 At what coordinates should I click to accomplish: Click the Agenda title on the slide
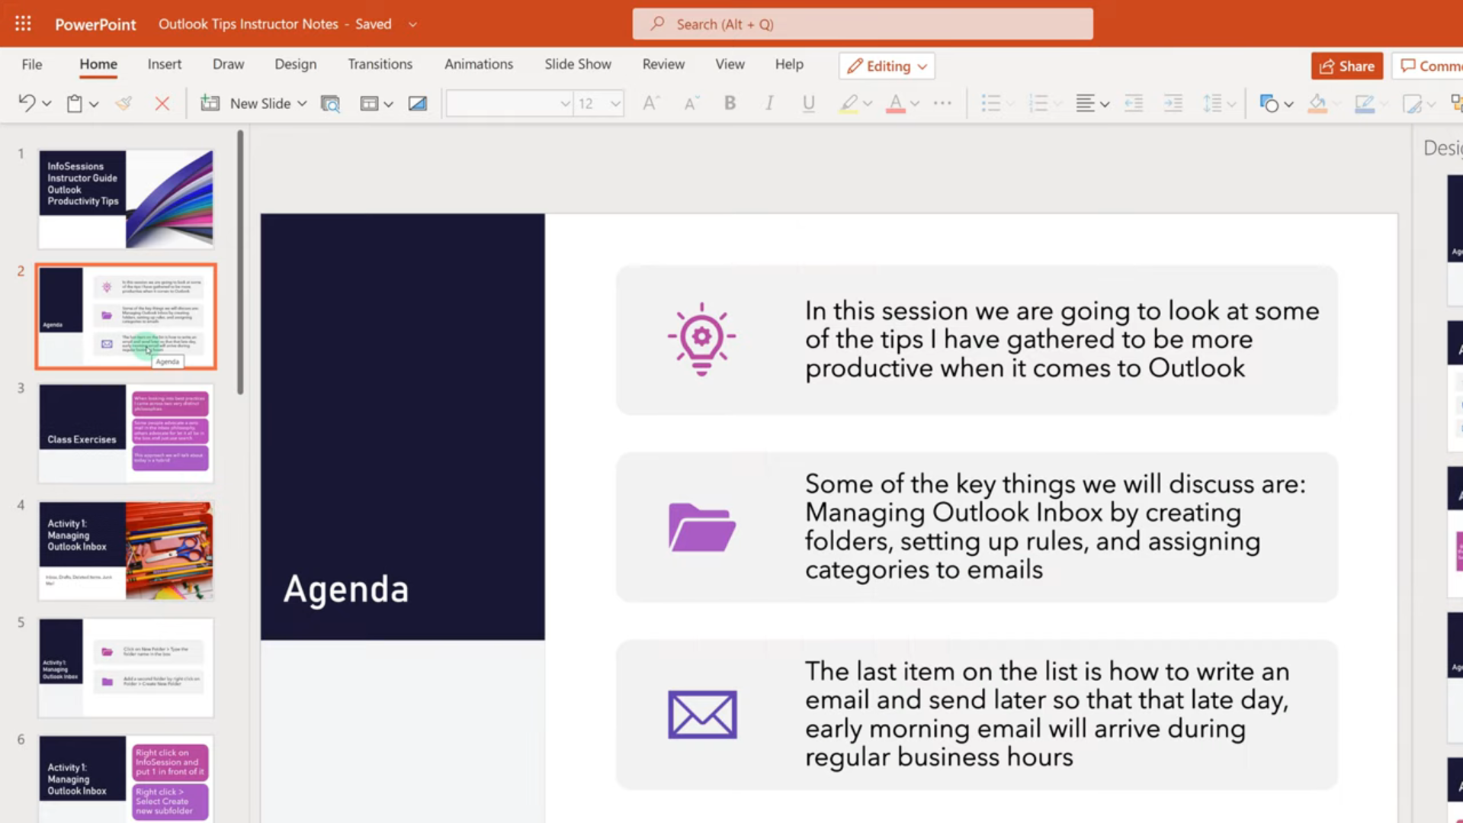point(346,589)
